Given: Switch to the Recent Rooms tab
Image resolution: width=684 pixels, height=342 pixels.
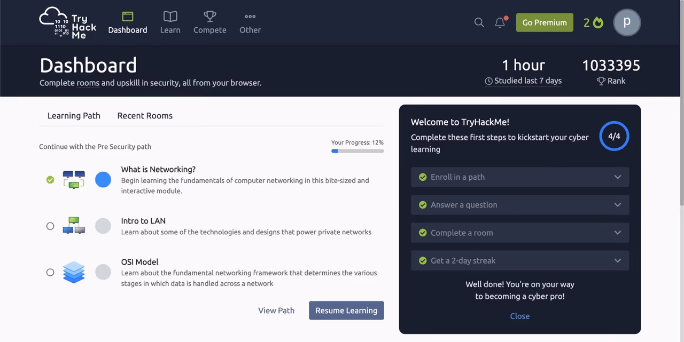Looking at the screenshot, I should coord(145,116).
